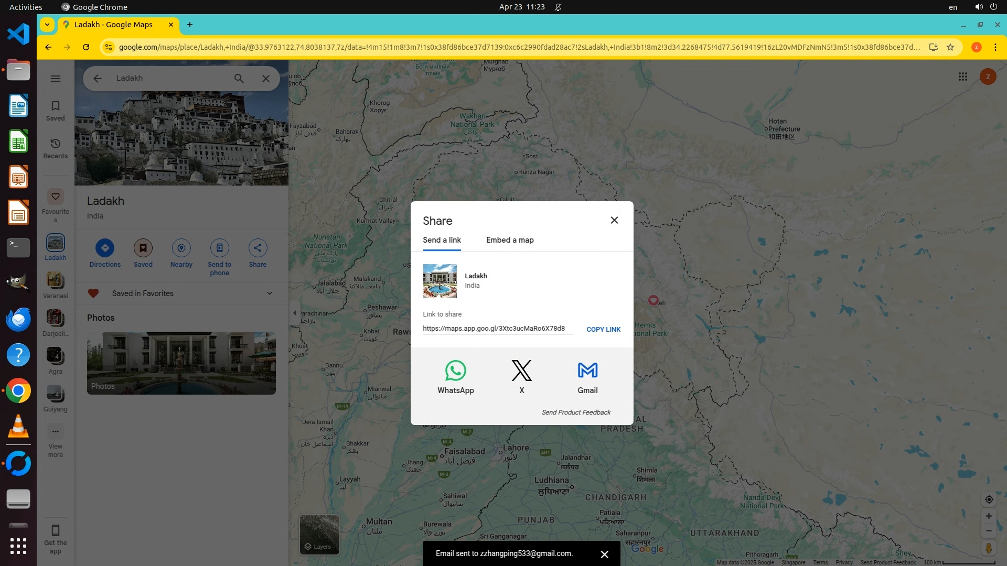Open Directions for Ladakh
The image size is (1007, 566).
tap(105, 248)
